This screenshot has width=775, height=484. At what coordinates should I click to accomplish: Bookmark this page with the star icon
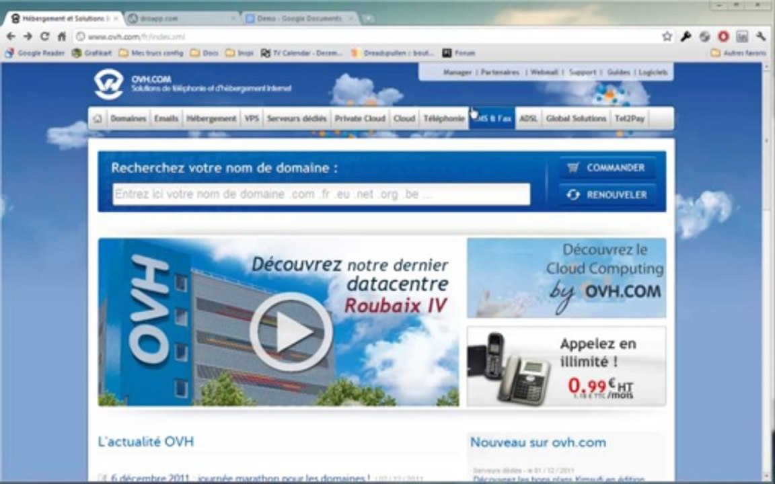click(667, 36)
